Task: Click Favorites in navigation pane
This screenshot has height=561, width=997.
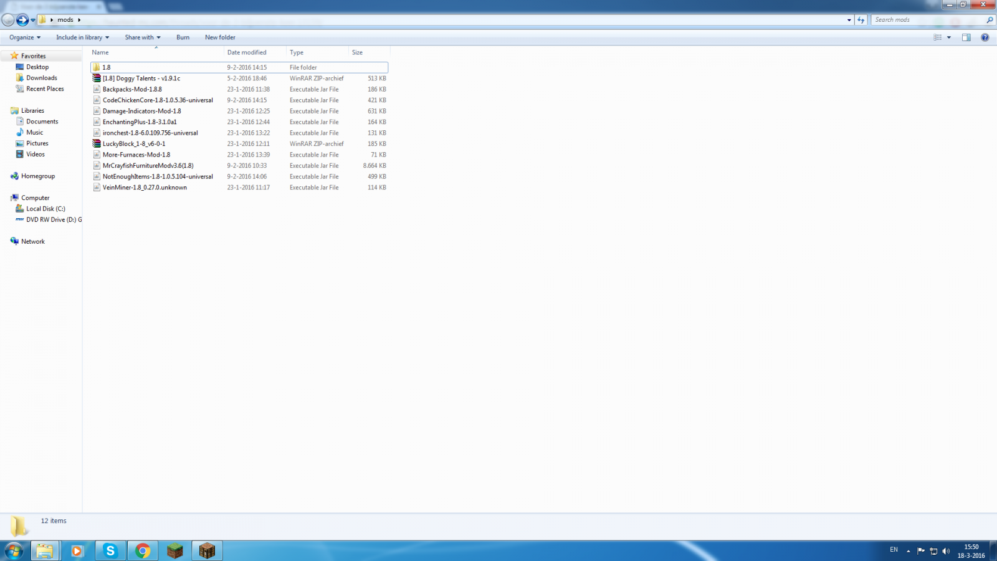Action: [x=33, y=56]
